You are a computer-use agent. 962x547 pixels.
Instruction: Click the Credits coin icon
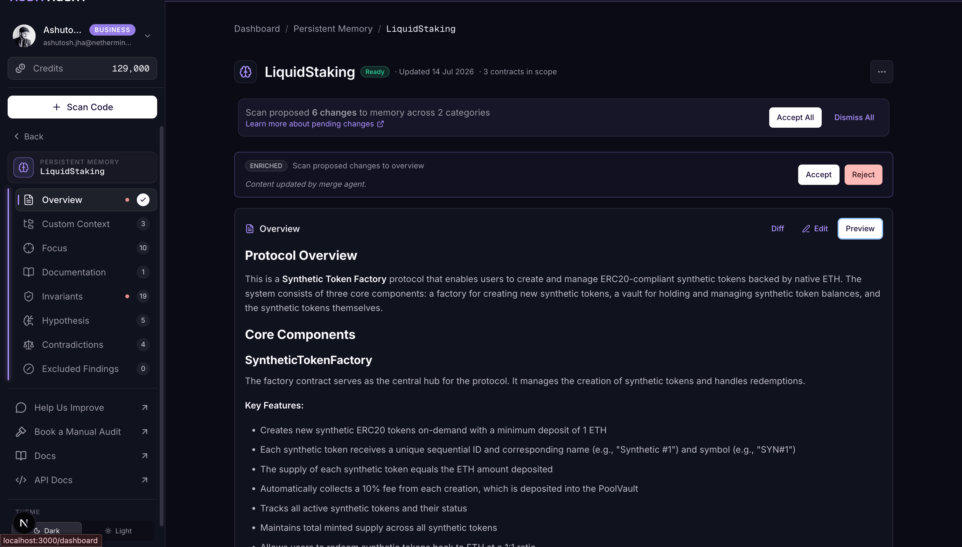tap(20, 68)
